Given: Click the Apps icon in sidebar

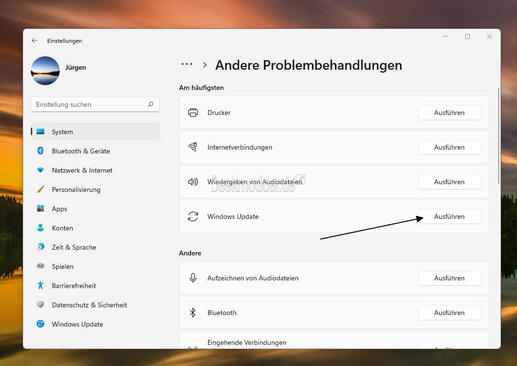Looking at the screenshot, I should click(x=40, y=209).
